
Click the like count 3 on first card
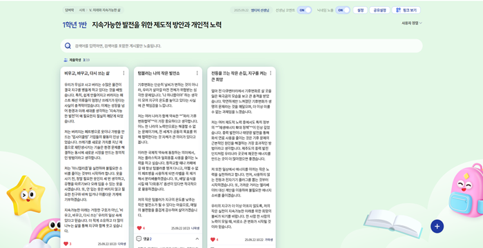click(70, 244)
